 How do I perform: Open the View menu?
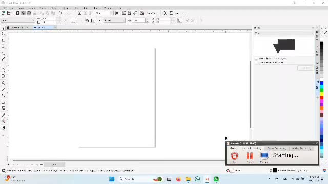tap(21, 8)
